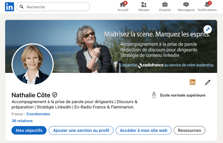Click into the Recherche search field
Image resolution: width=223 pixels, height=143 pixels.
pos(53,7)
